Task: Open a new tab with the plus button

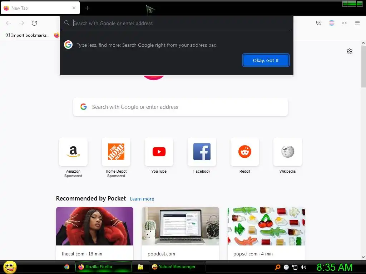Action: (87, 8)
